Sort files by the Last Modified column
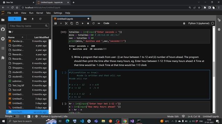The height and width of the screenshot is (124, 222). [42, 37]
